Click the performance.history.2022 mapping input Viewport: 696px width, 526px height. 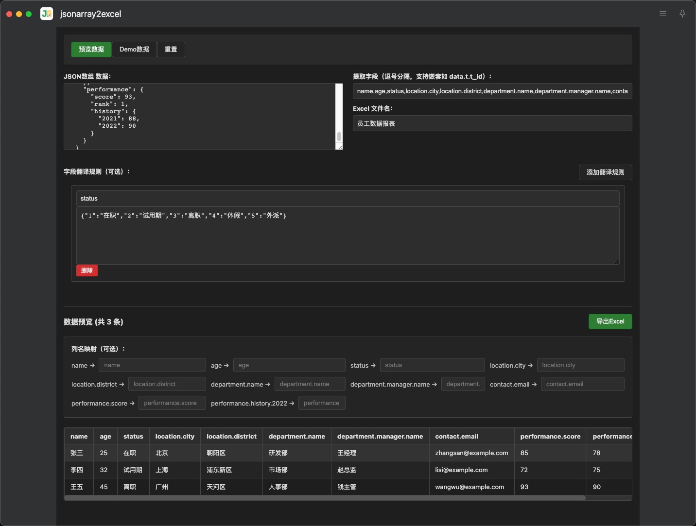click(x=322, y=403)
